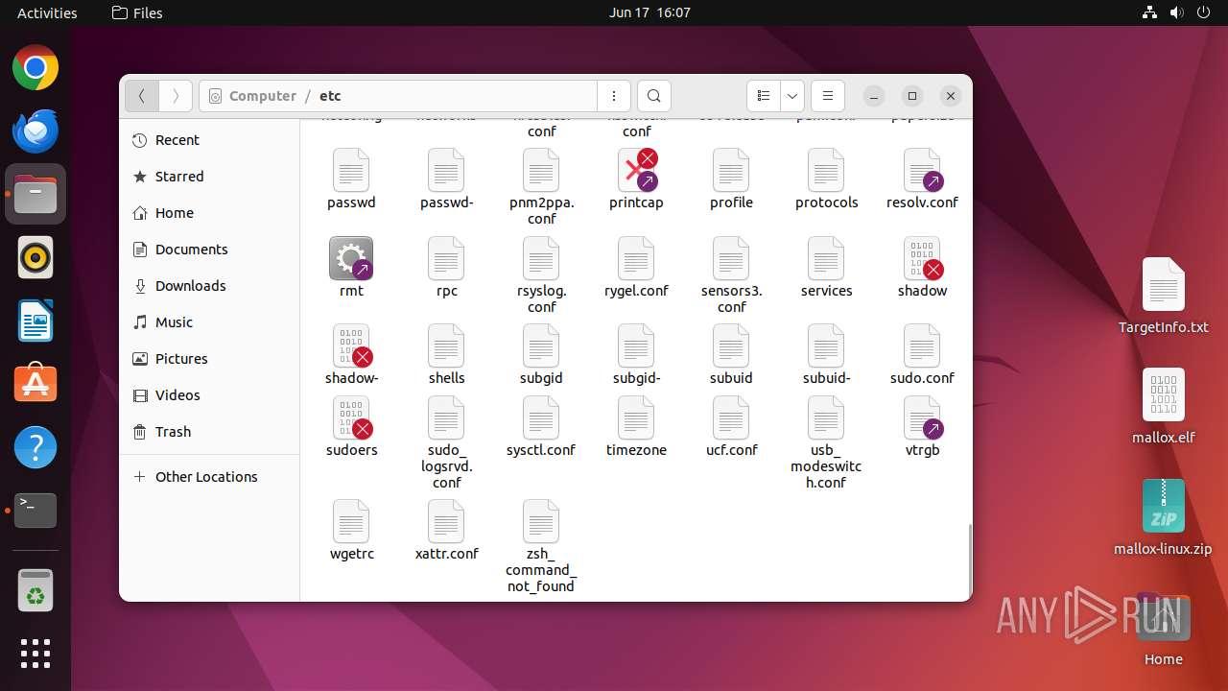Image resolution: width=1228 pixels, height=691 pixels.
Task: Open Pictures in the sidebar
Action: coord(209,359)
